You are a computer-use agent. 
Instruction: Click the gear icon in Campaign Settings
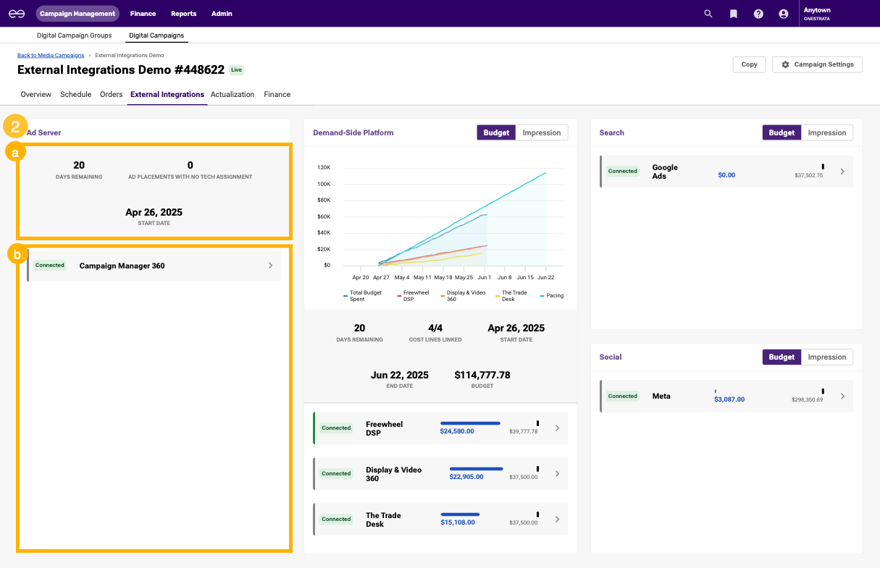pos(785,64)
